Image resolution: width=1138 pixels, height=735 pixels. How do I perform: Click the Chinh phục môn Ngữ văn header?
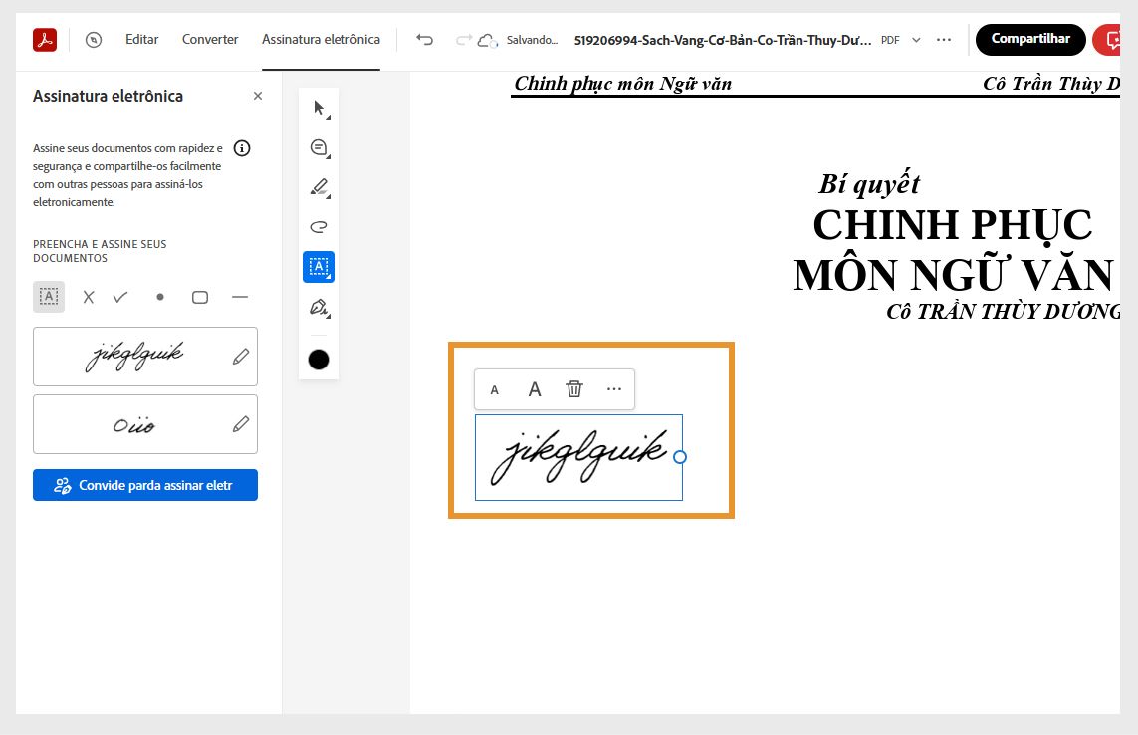coord(622,84)
